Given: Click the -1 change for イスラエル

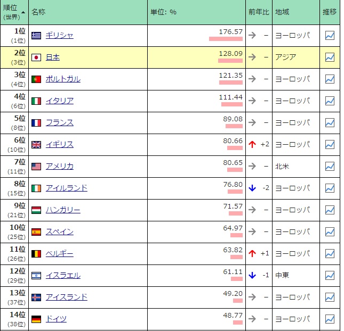Looking at the screenshot, I should 266,275.
